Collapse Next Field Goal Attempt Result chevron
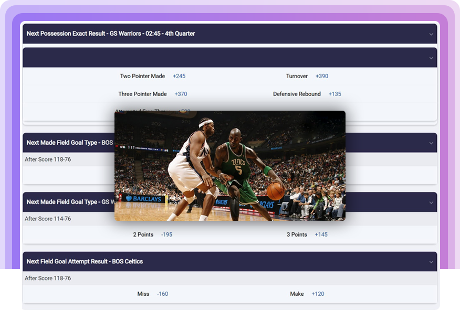 (x=431, y=262)
